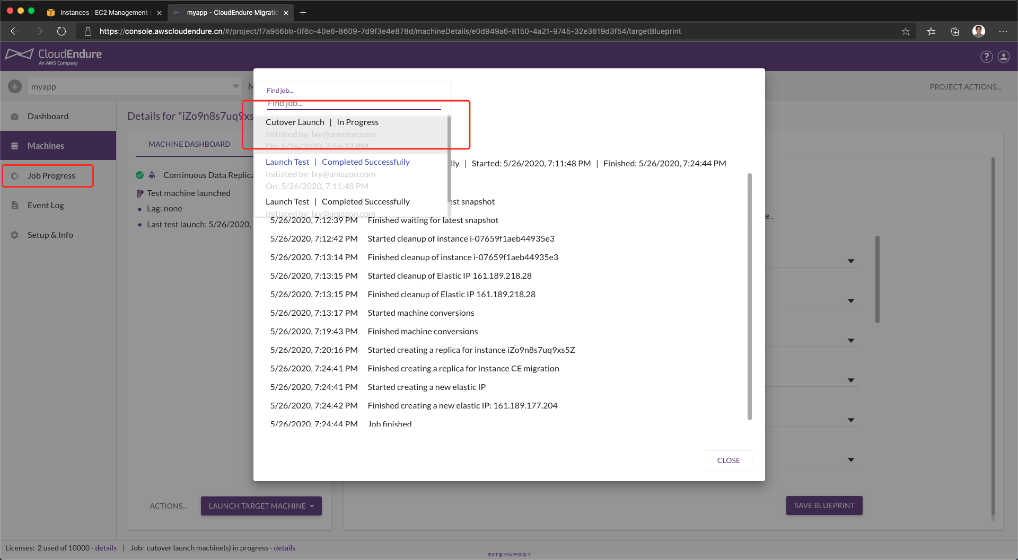Expand the myapp project dropdown
Image resolution: width=1018 pixels, height=560 pixels.
pyautogui.click(x=235, y=86)
